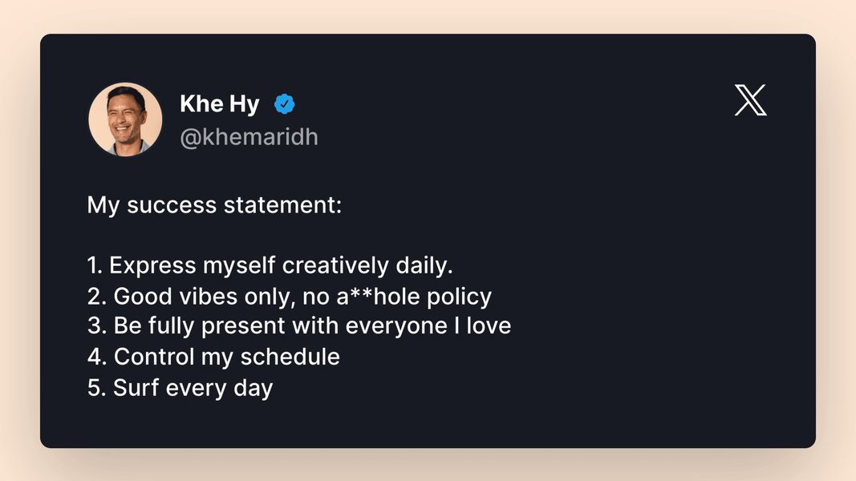The width and height of the screenshot is (856, 481).
Task: Click the line "Be fully present with everyone I love"
Action: [299, 325]
